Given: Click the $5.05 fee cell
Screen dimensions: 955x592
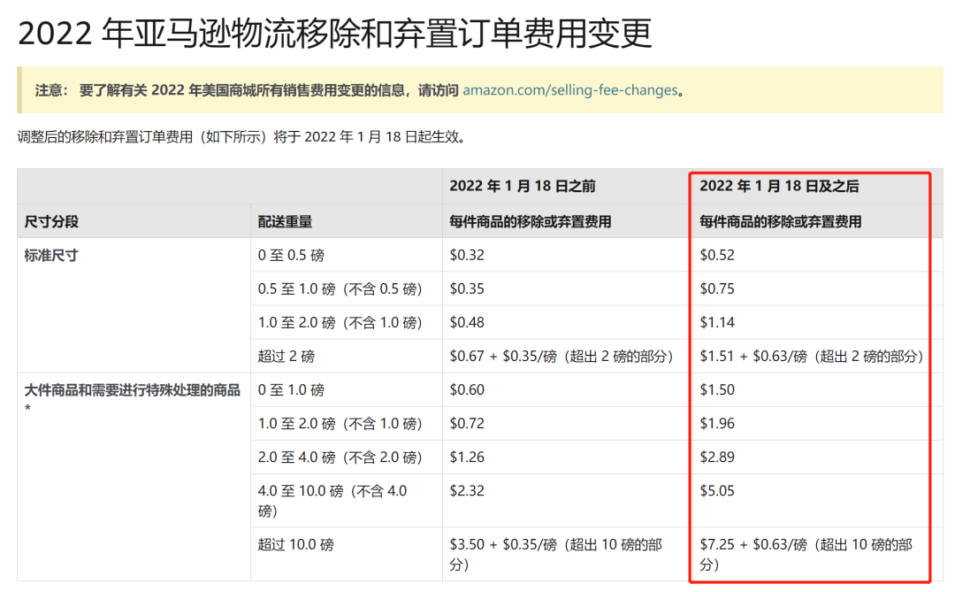Looking at the screenshot, I should click(717, 490).
